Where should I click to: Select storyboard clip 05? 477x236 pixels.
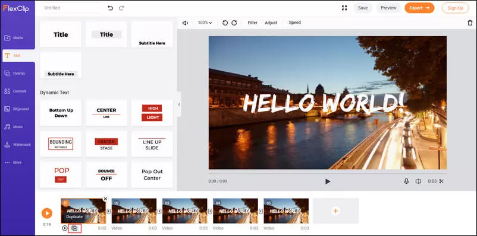tap(286, 211)
